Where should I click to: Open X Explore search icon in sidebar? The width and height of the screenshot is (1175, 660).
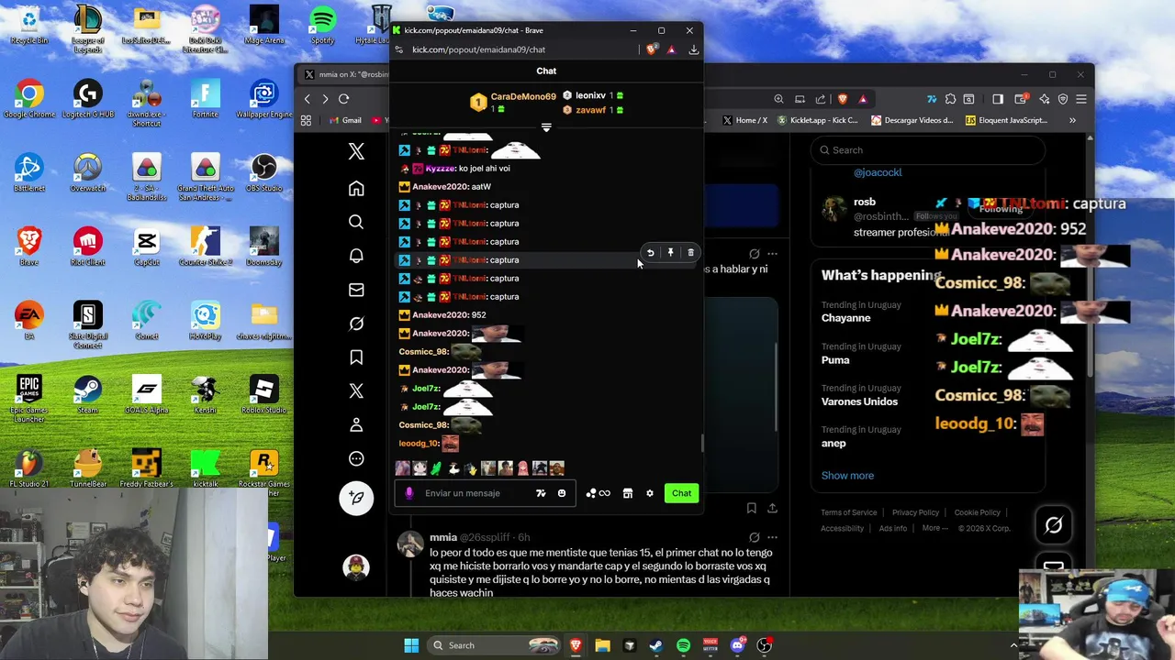click(356, 222)
